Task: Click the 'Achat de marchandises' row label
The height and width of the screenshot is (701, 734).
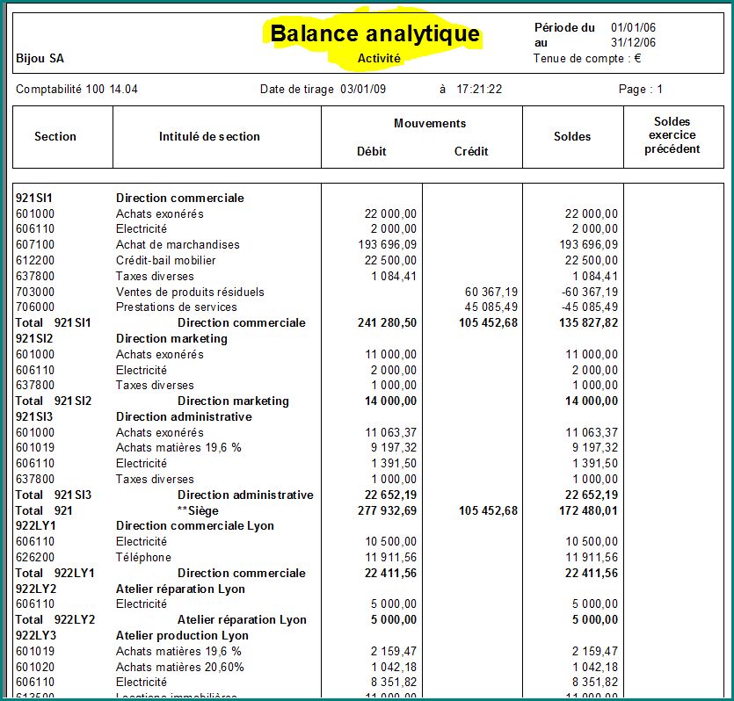Action: click(x=178, y=244)
